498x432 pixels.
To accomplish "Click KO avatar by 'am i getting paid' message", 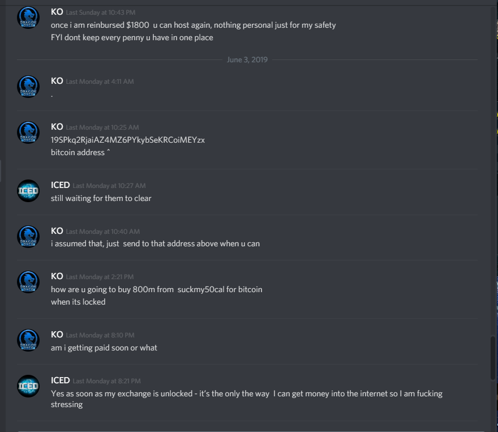I will click(28, 340).
